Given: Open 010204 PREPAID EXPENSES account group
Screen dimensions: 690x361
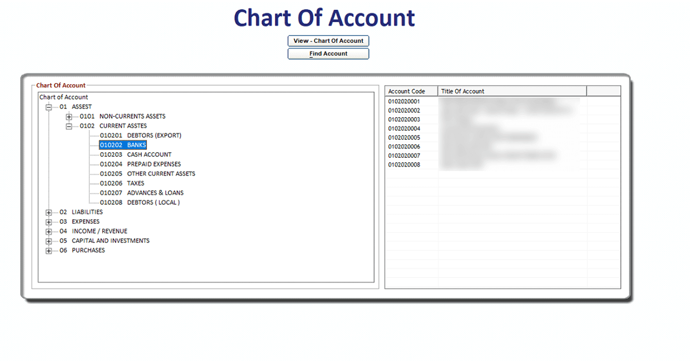Looking at the screenshot, I should pyautogui.click(x=140, y=164).
